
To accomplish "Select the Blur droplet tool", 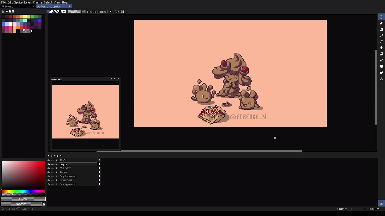I will click(381, 79).
